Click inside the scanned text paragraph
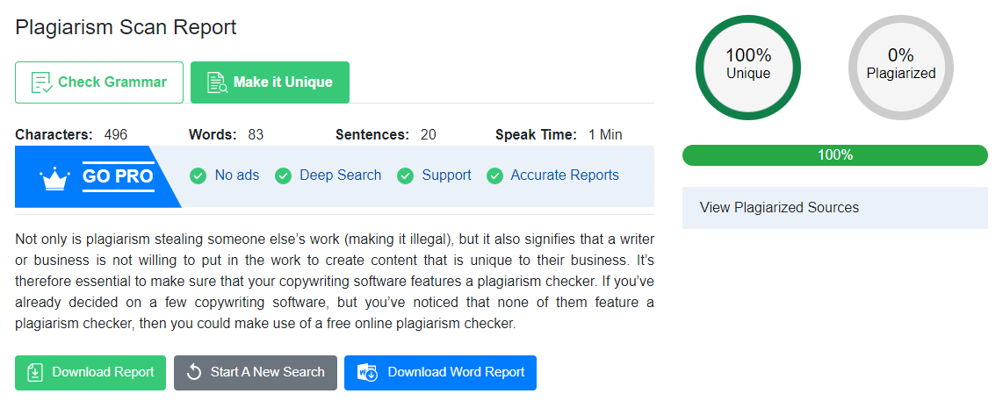Image resolution: width=1003 pixels, height=408 pixels. click(x=334, y=281)
